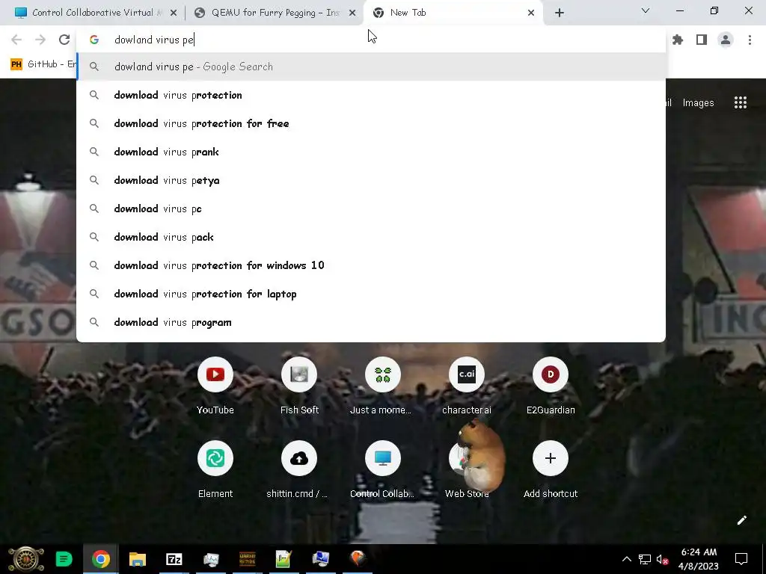Open the green chat app in taskbar

[x=64, y=559]
